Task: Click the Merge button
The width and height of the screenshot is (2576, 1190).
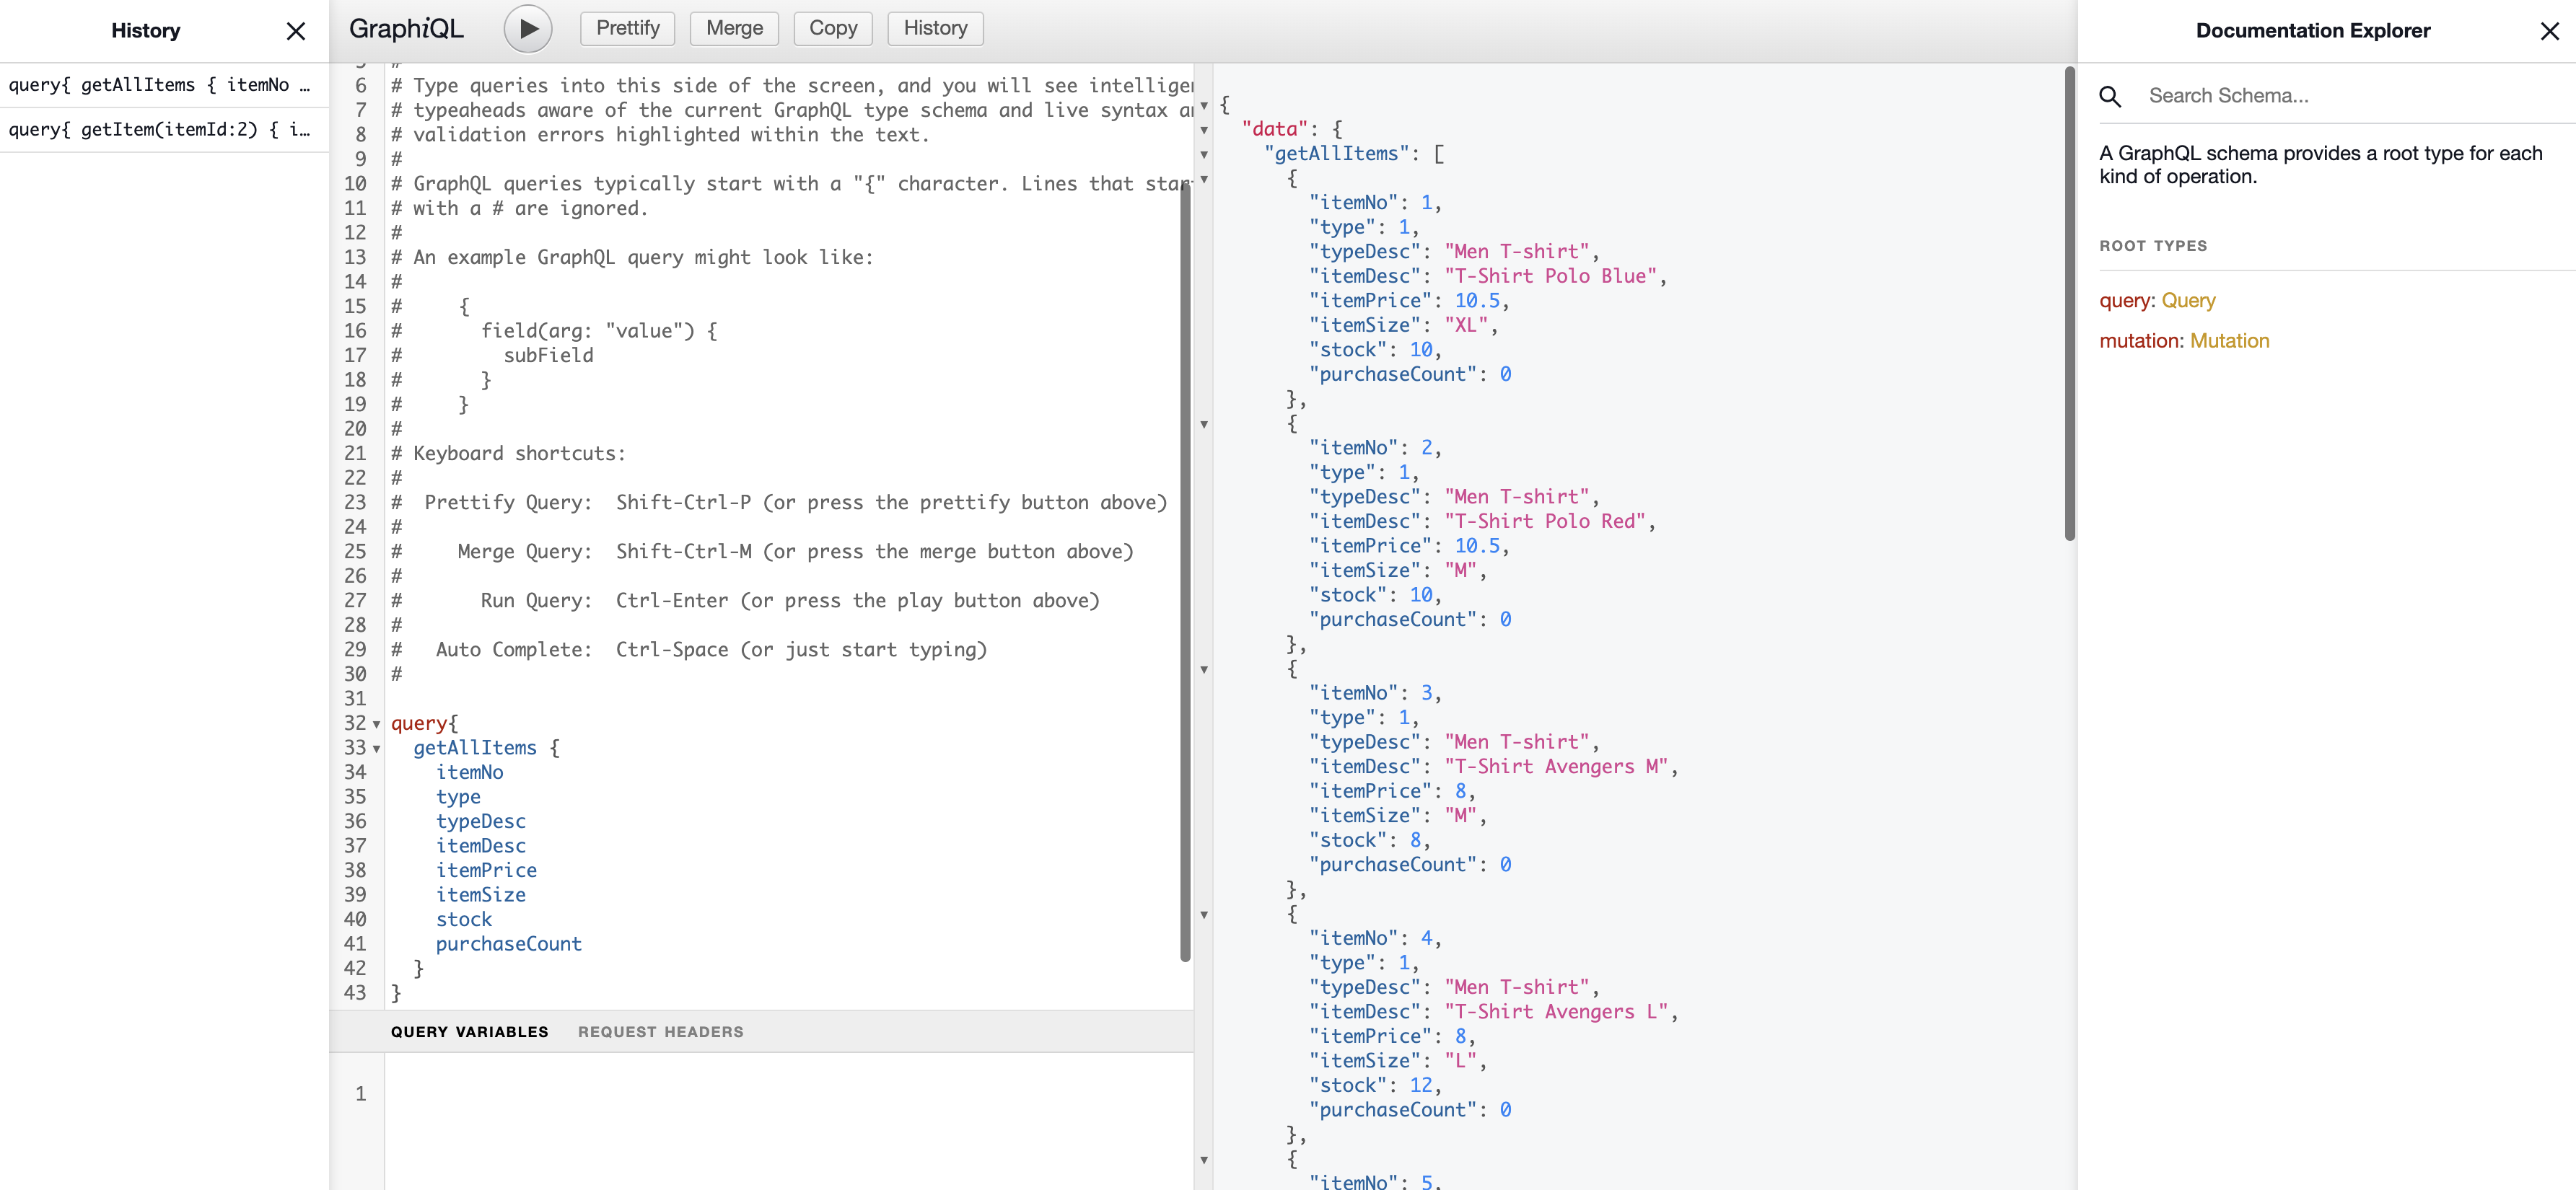Action: click(x=734, y=28)
